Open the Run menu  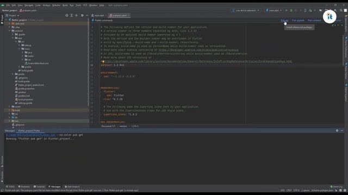click(72, 5)
